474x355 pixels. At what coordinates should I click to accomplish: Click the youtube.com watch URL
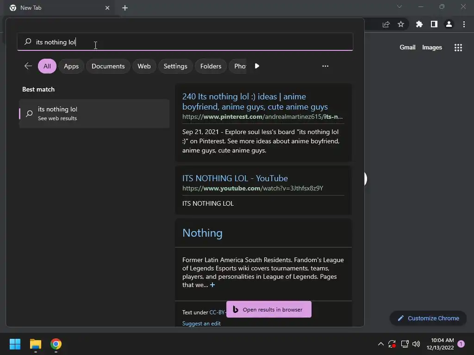tap(253, 188)
